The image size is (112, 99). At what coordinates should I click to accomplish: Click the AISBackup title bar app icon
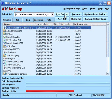2,3
